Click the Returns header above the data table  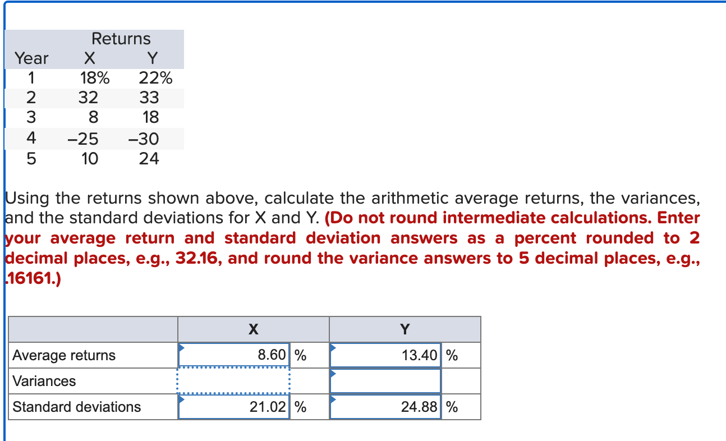click(x=121, y=39)
